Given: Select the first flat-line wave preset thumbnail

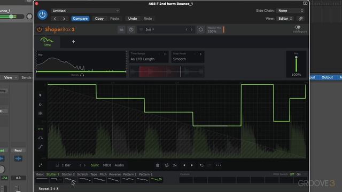Looking at the screenshot, I should pos(42,180).
